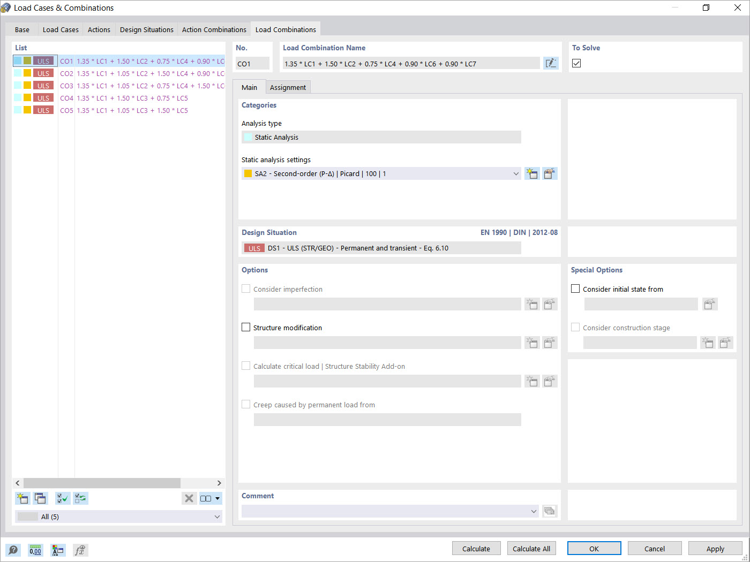Select load combination CO4 in list

(119, 98)
